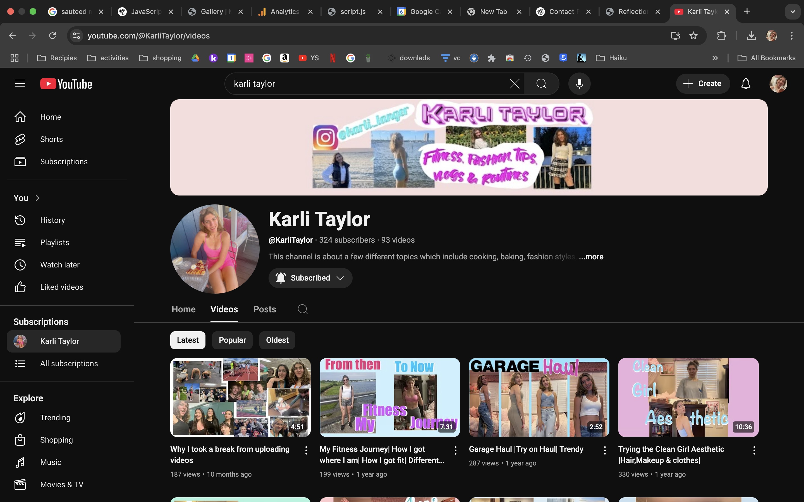Open the notifications bell
Screen dimensions: 804x502
click(746, 84)
